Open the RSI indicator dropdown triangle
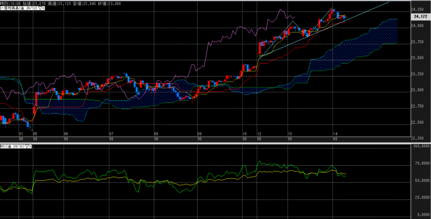The width and height of the screenshot is (431, 219). point(27,146)
